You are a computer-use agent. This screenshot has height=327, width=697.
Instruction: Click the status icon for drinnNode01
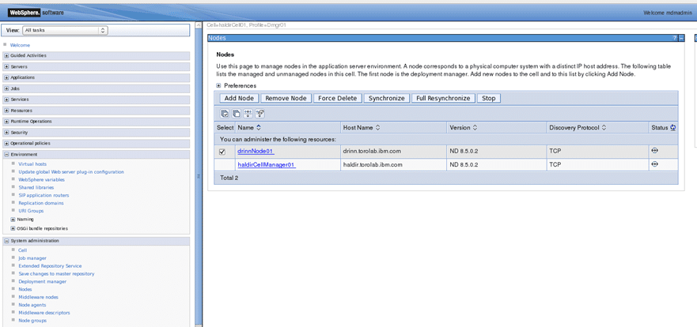point(654,150)
